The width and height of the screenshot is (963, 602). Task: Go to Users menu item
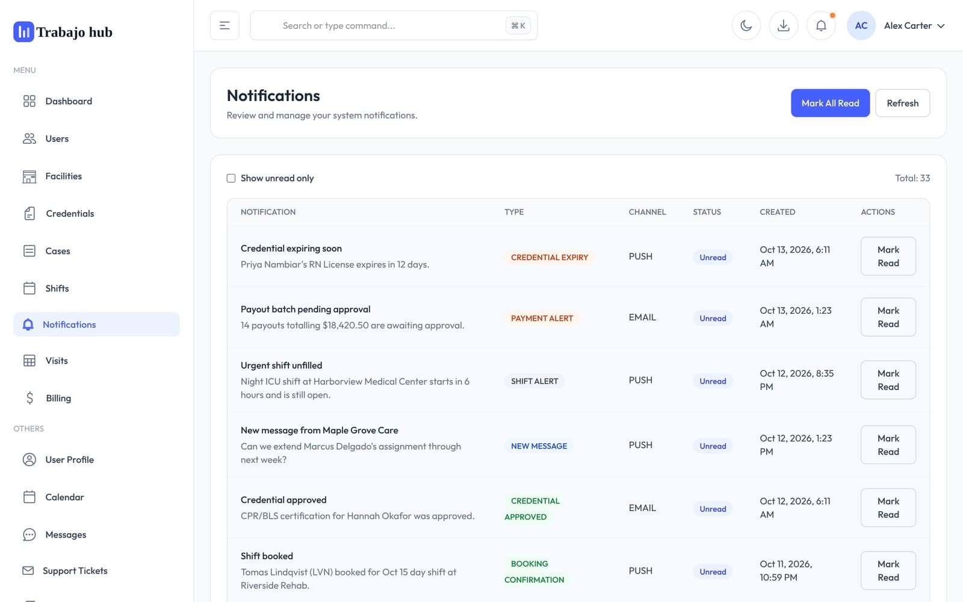pos(97,138)
